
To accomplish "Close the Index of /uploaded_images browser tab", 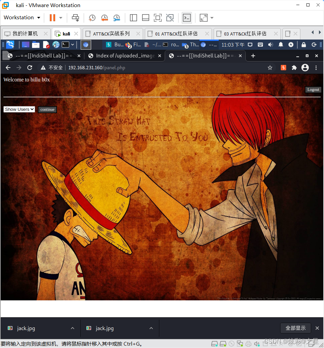I will [x=159, y=56].
